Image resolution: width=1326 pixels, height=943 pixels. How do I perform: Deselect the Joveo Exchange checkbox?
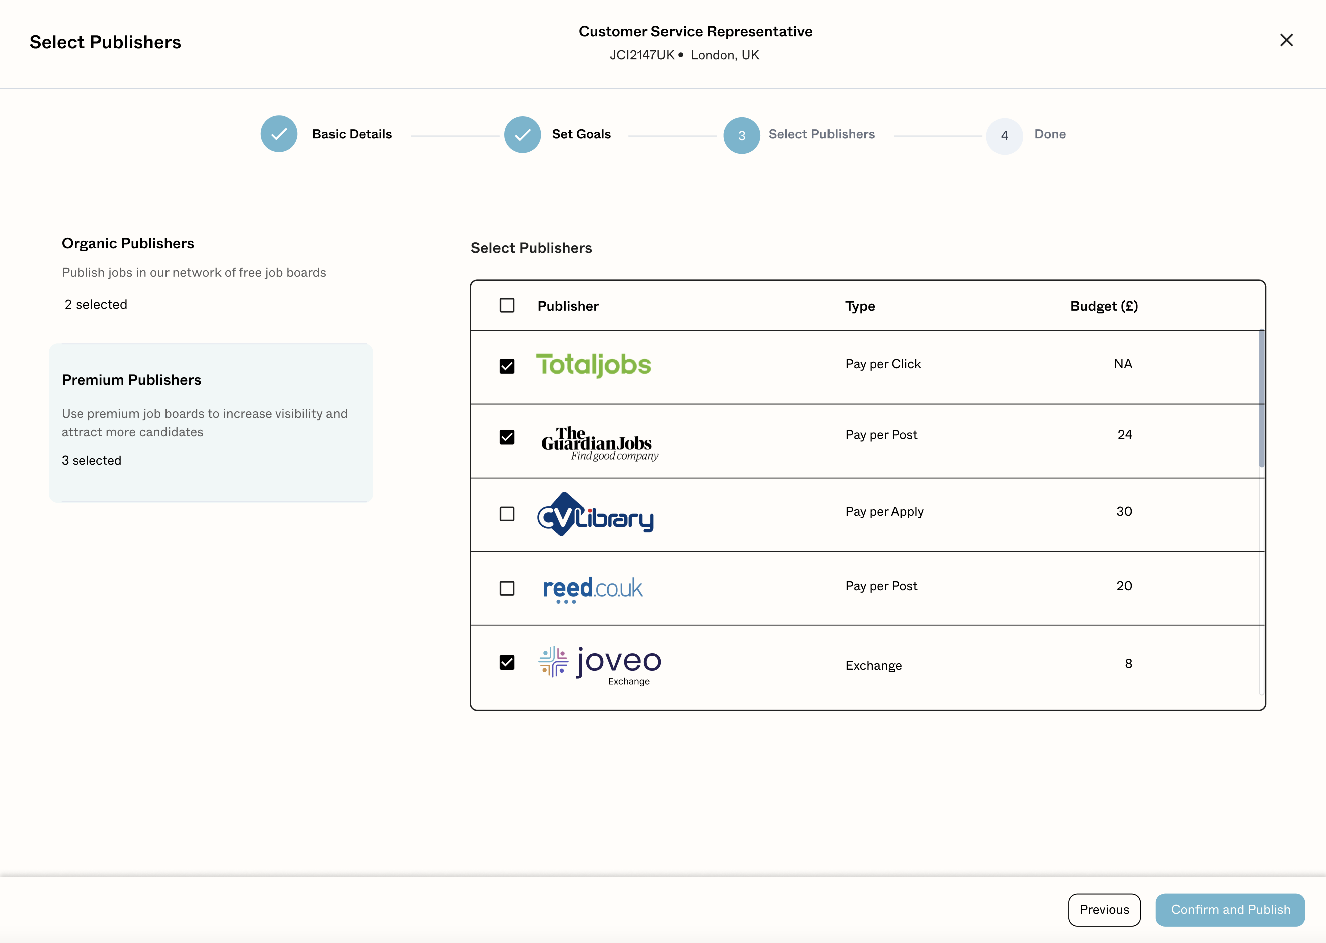coord(506,662)
